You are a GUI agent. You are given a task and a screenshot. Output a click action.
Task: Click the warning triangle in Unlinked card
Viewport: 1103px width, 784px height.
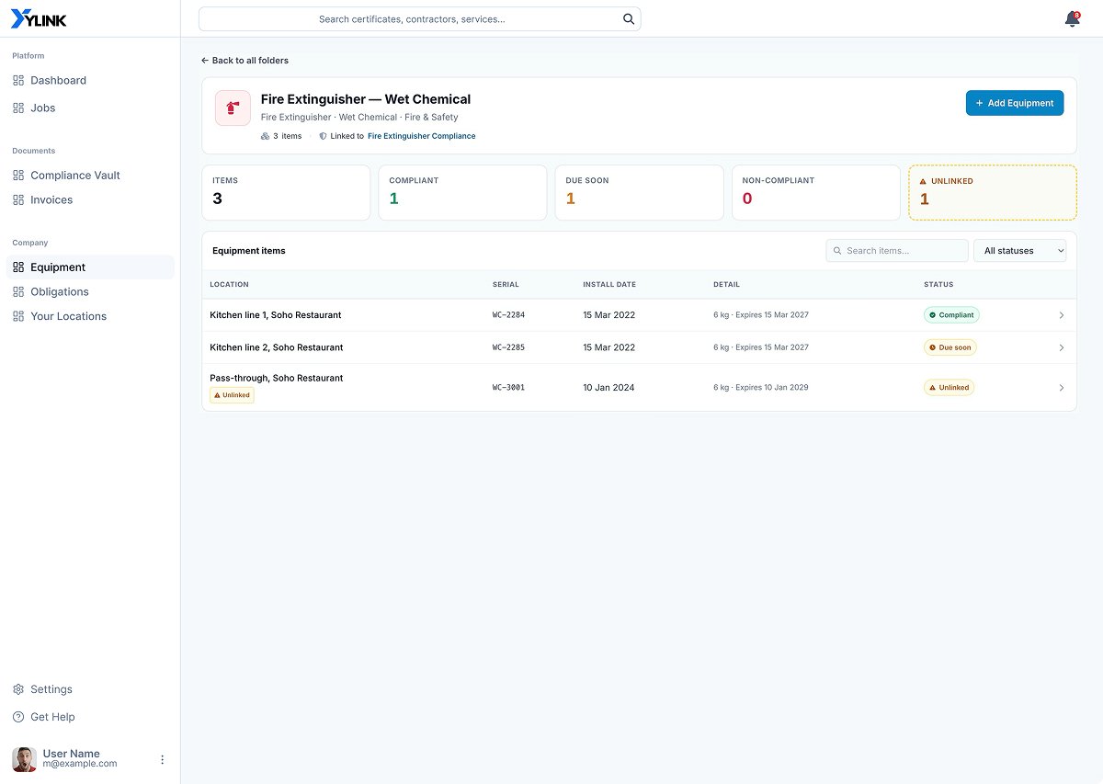[924, 181]
